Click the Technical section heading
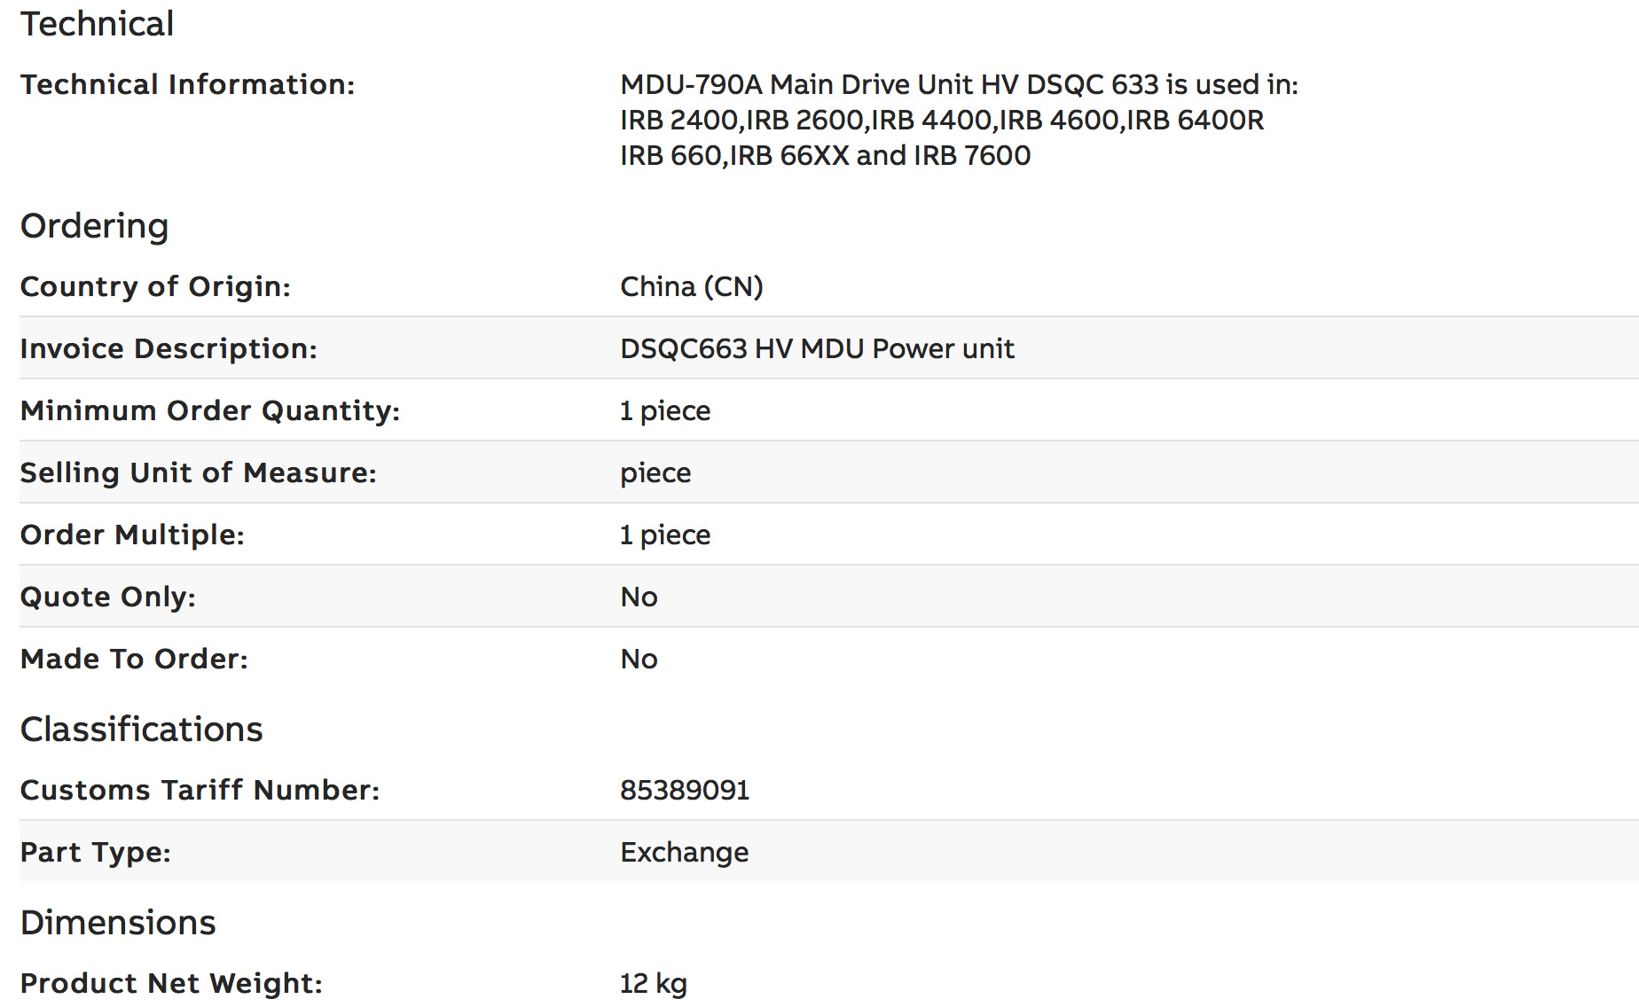This screenshot has height=1007, width=1639. pyautogui.click(x=97, y=24)
